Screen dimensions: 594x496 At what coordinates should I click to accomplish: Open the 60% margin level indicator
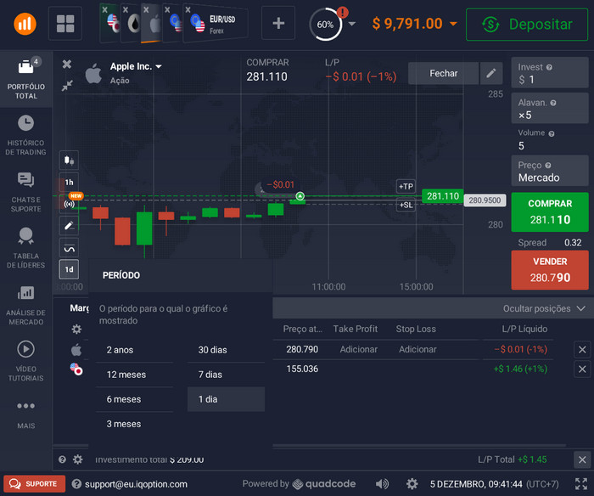[x=325, y=25]
